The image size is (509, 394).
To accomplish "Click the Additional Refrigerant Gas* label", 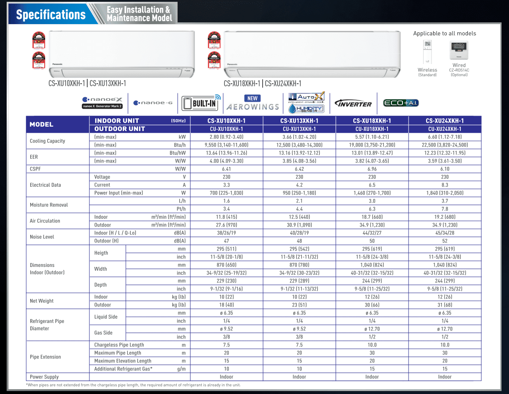I will 123,369.
